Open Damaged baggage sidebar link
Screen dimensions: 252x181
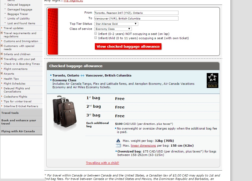click(x=20, y=10)
